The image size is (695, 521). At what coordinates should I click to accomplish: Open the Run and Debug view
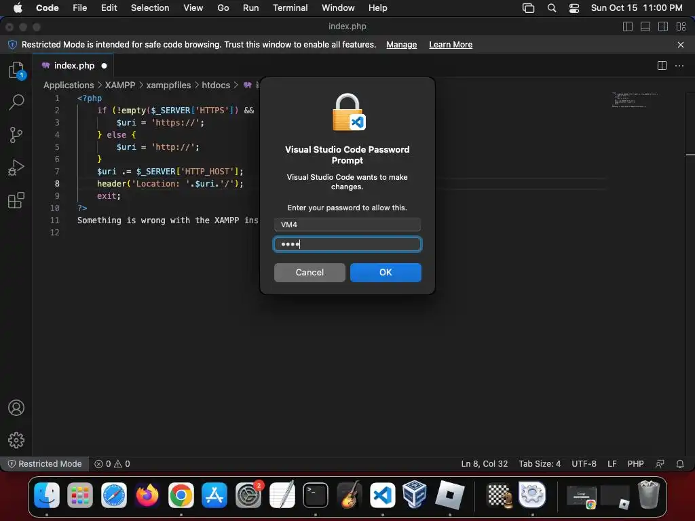tap(16, 168)
